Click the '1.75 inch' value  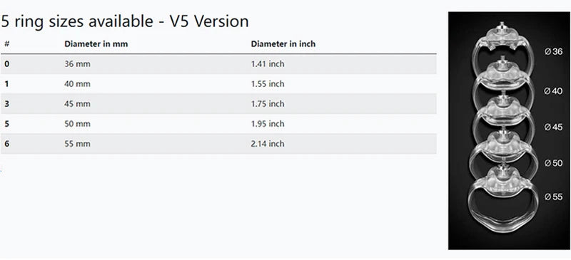point(268,104)
